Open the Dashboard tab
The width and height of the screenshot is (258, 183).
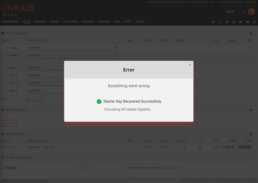[x=10, y=22]
